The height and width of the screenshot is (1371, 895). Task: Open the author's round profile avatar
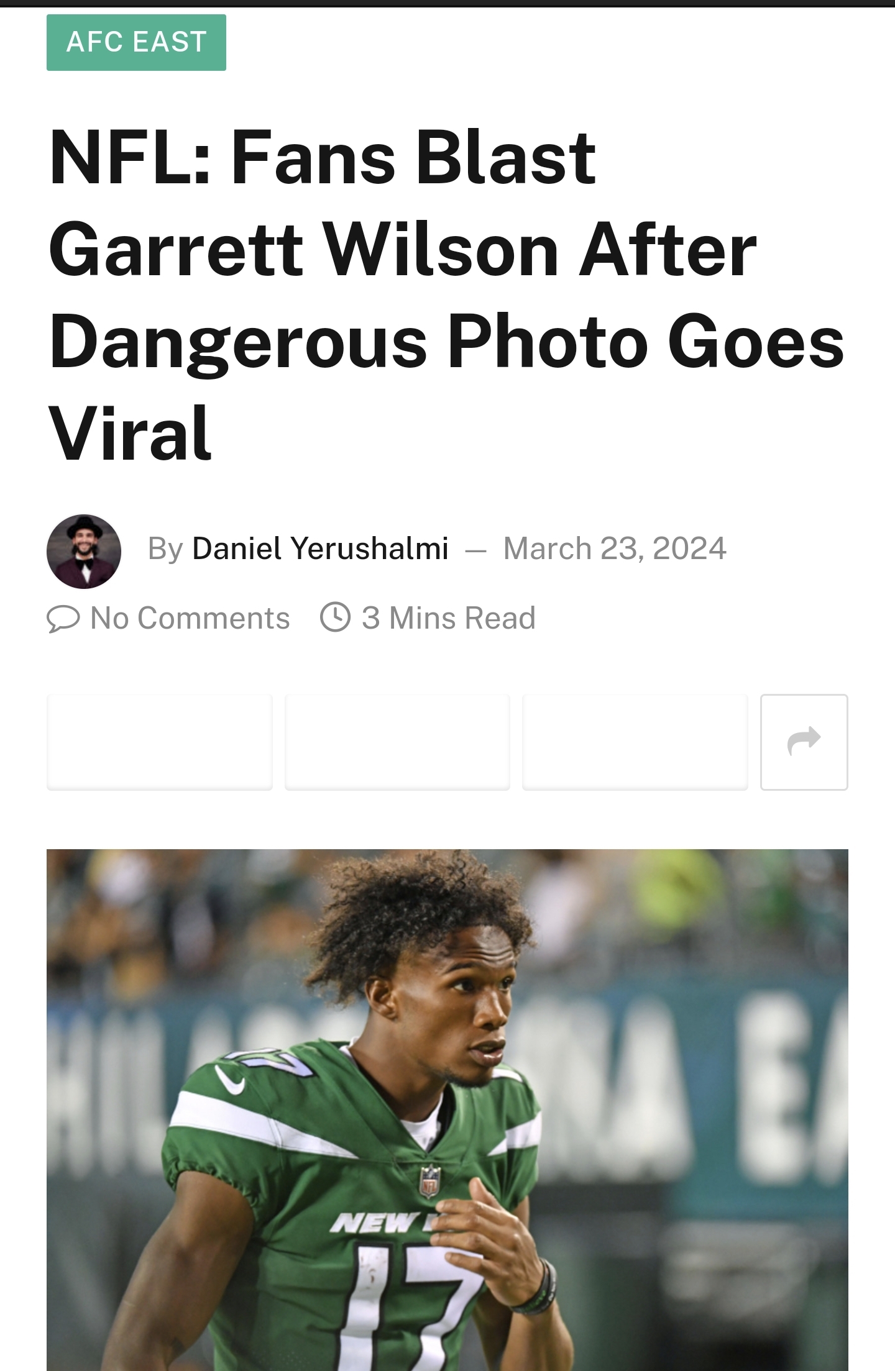click(84, 551)
